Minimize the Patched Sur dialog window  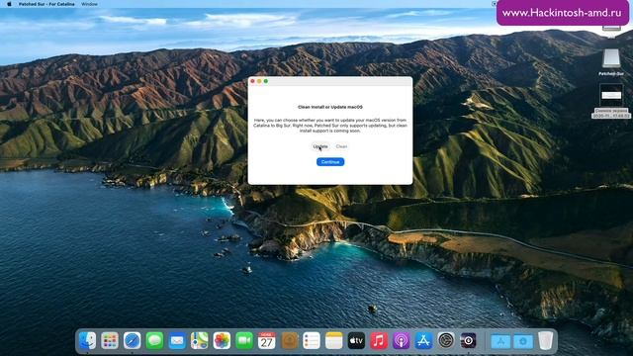(x=259, y=81)
